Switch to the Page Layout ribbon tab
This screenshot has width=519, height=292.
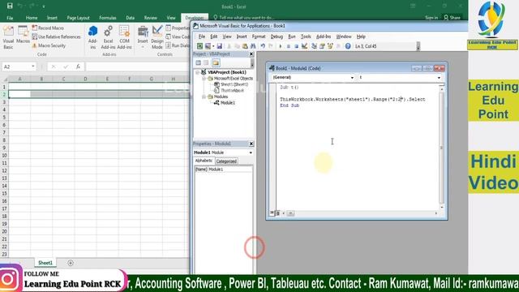(78, 18)
